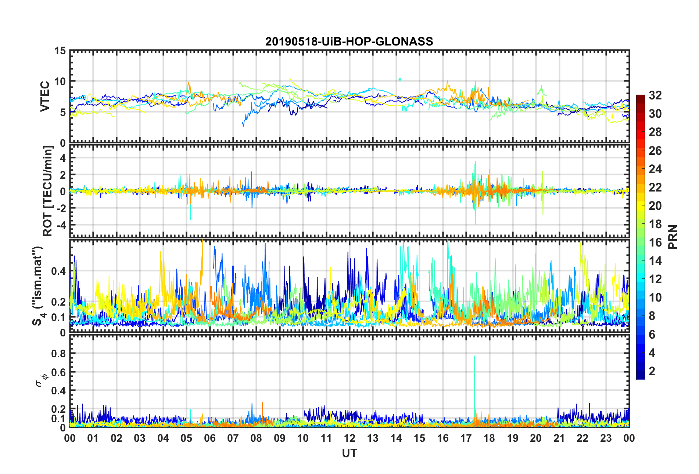The width and height of the screenshot is (699, 474).
Task: Select ROT axis tick value -2
Action: pyautogui.click(x=61, y=208)
